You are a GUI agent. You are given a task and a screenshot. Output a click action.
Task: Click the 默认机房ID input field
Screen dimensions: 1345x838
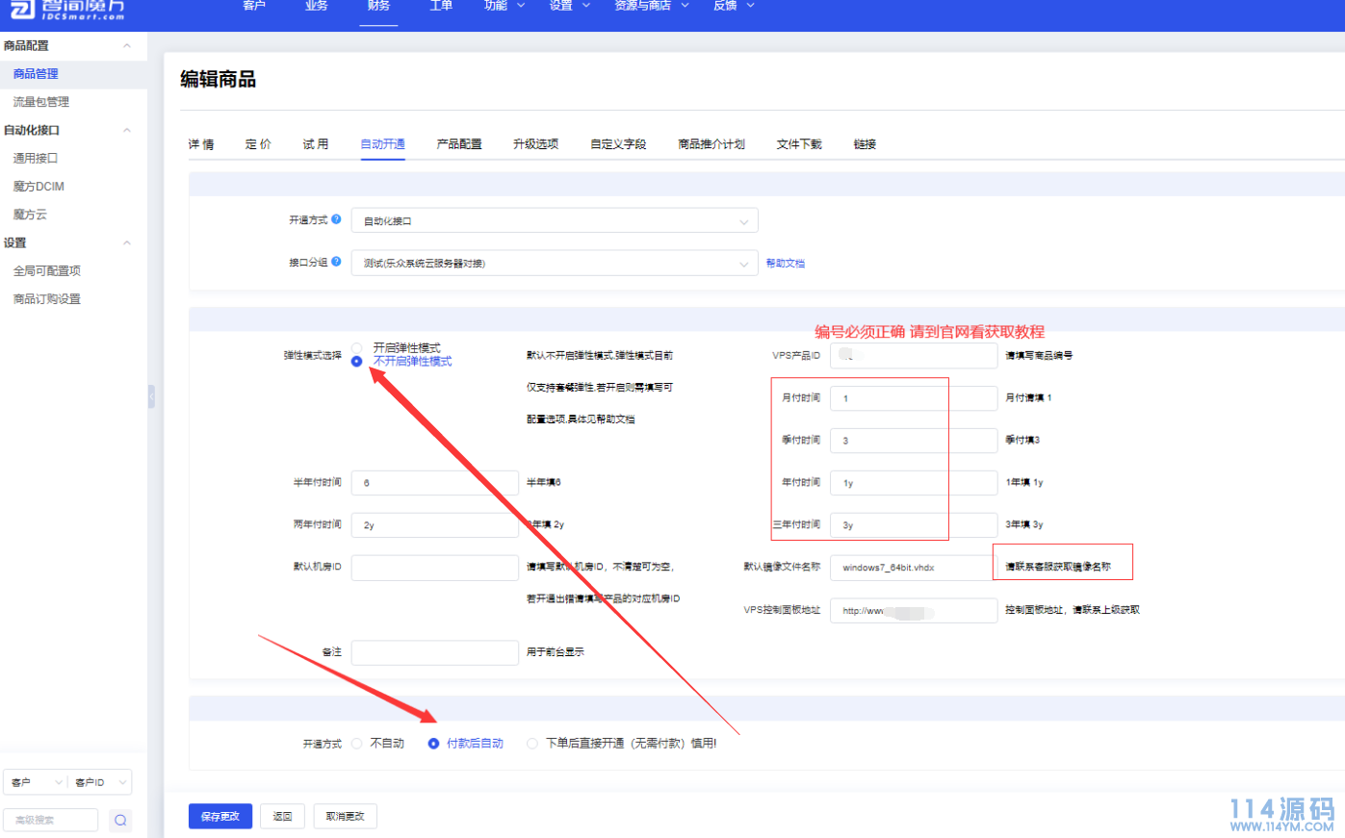pyautogui.click(x=435, y=568)
